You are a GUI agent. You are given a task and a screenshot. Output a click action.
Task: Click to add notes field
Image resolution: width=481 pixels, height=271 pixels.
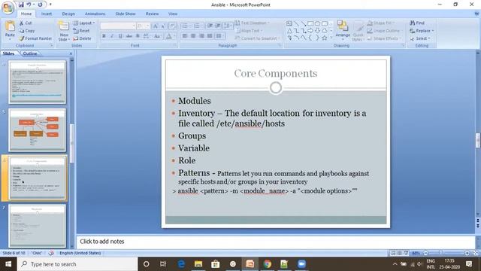click(x=276, y=242)
